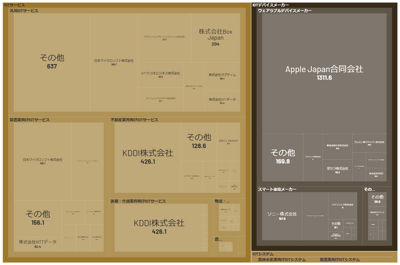Select 株式会社NTTデータ tile in 製造業向けIoTサービス
Image resolution: width=400 pixels, height=265 pixels.
(x=38, y=243)
